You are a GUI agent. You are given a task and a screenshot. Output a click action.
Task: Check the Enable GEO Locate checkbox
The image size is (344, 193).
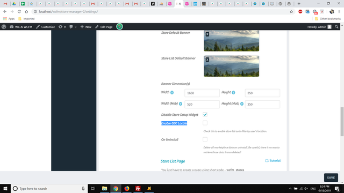205,123
